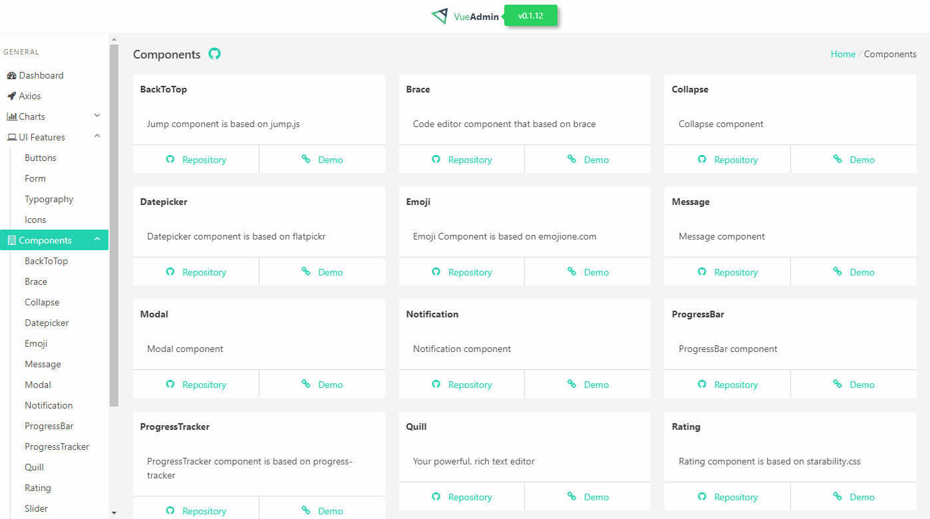Expand the Charts submenu
The height and width of the screenshot is (519, 930).
[x=97, y=116]
